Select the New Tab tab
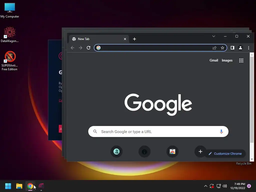Image resolution: width=256 pixels, height=192 pixels. 99,39
